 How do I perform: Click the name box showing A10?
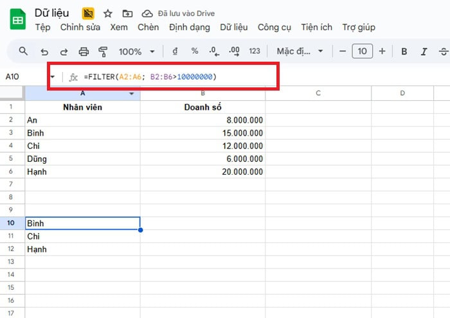click(x=12, y=76)
